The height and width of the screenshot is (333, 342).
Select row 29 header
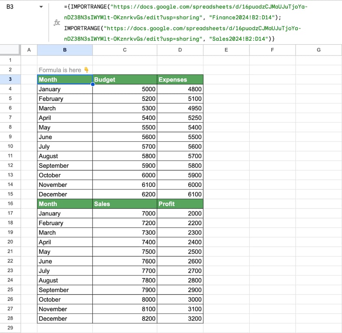[10, 328]
